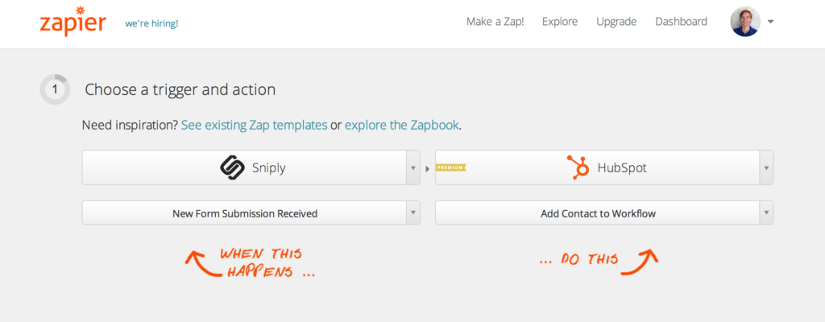Click the step 1 circle indicator
Screen dimensions: 825x322
[x=55, y=89]
